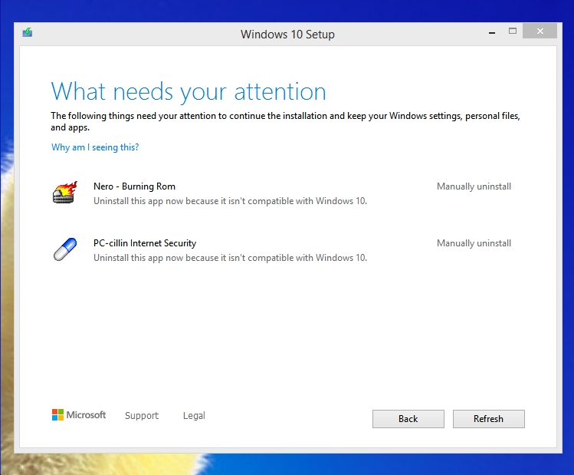The width and height of the screenshot is (574, 475).
Task: Click the Microsoft logo in footer
Action: pos(79,415)
